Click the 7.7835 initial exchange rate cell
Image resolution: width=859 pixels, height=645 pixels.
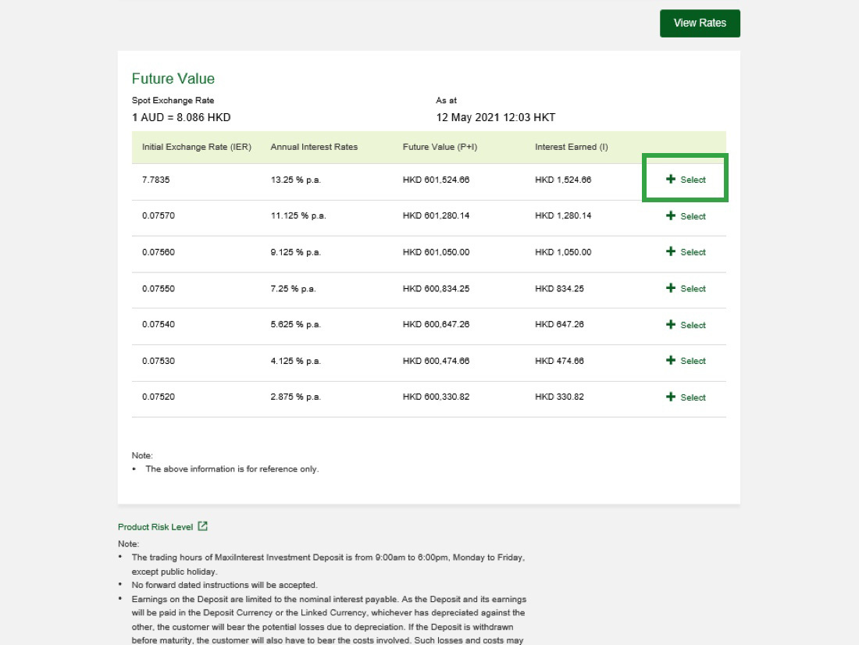click(156, 180)
